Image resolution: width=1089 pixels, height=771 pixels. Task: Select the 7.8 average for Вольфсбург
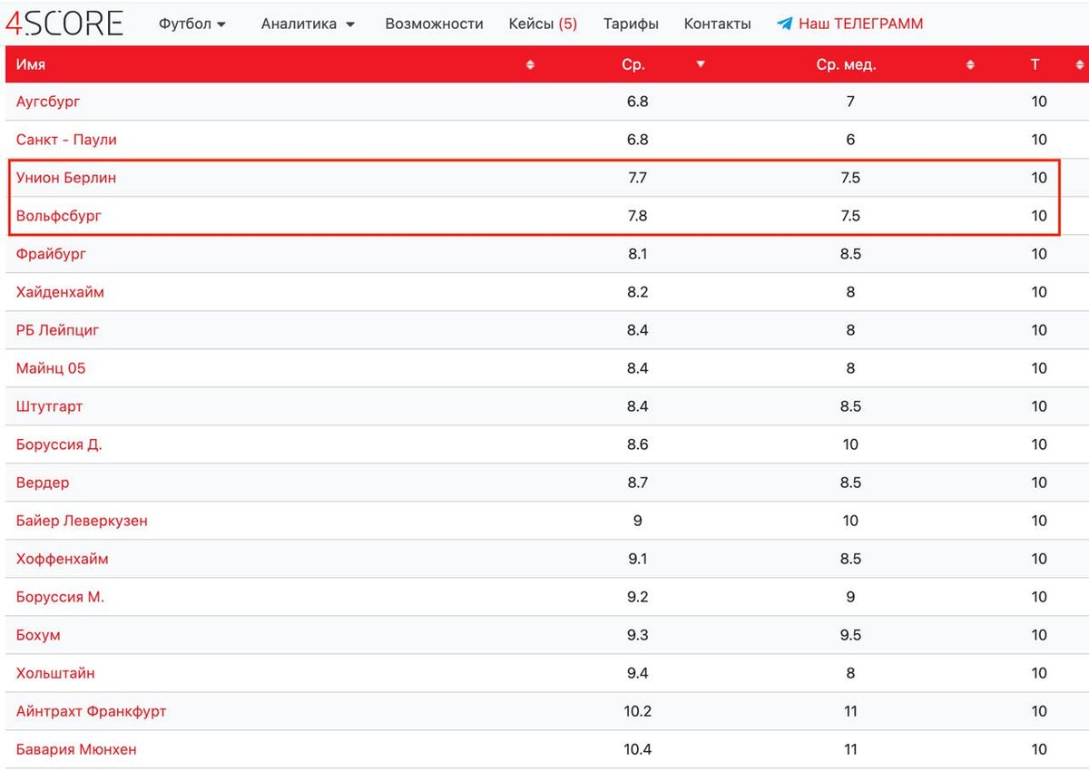click(x=638, y=216)
